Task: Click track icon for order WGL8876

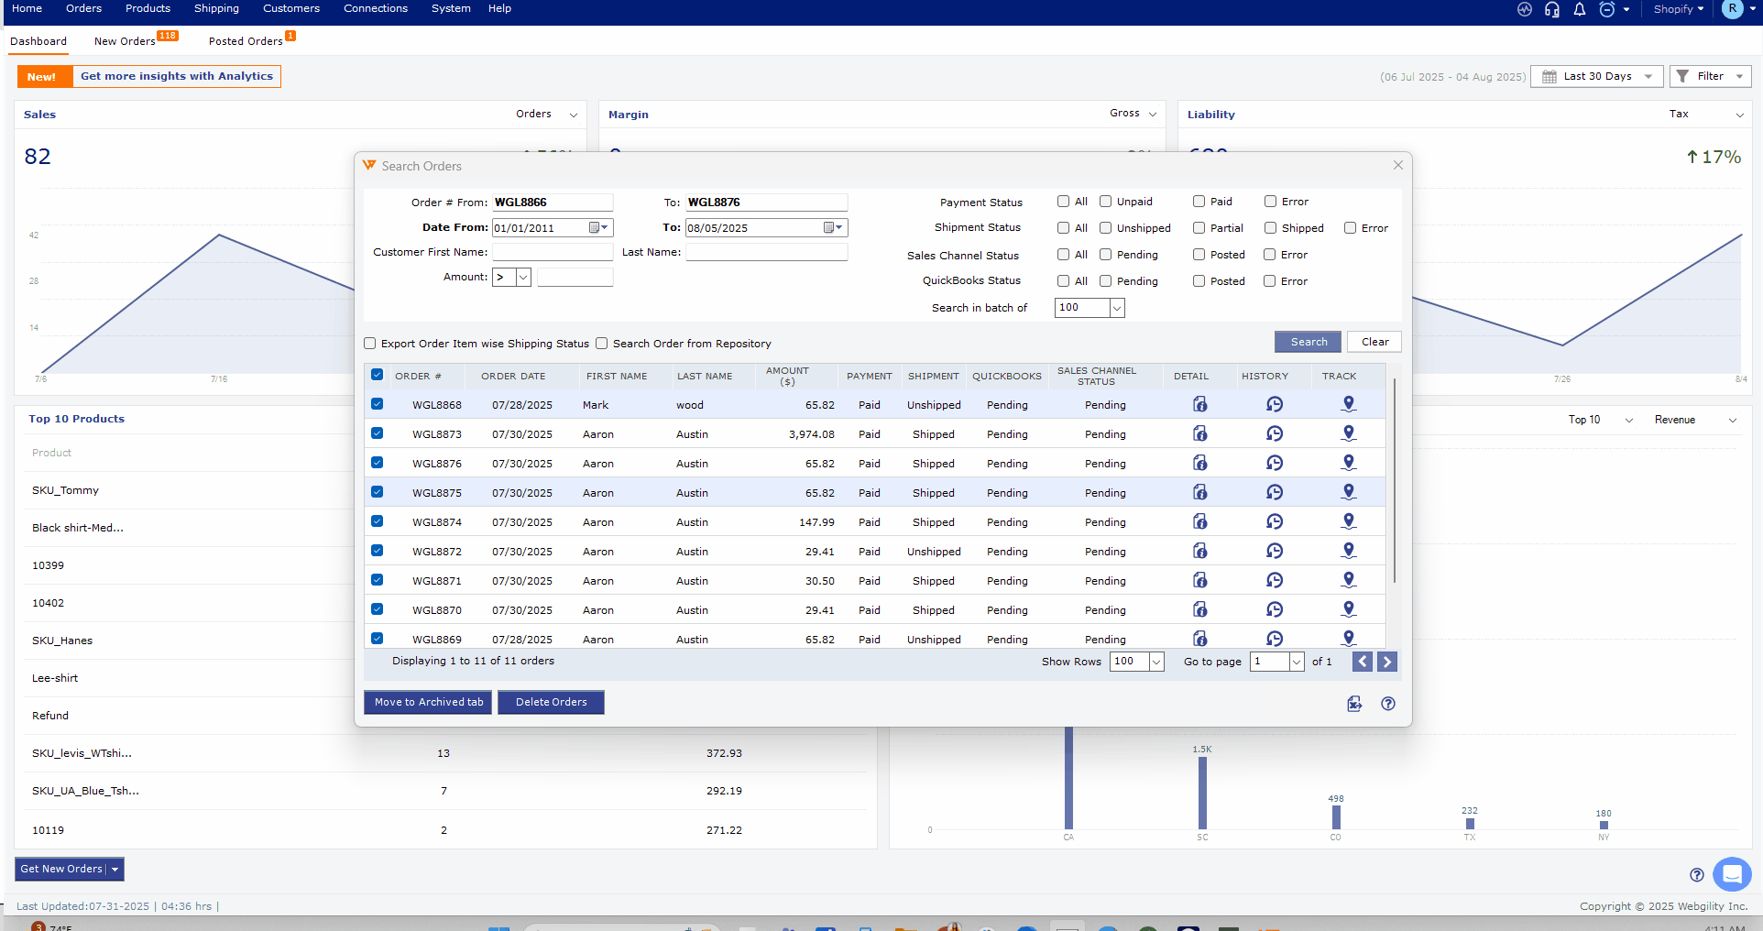Action: pyautogui.click(x=1348, y=463)
